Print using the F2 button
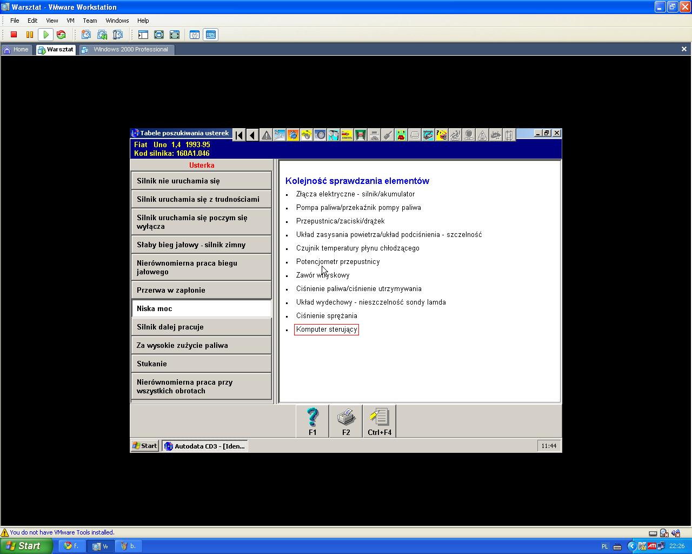692x554 pixels. click(x=346, y=421)
